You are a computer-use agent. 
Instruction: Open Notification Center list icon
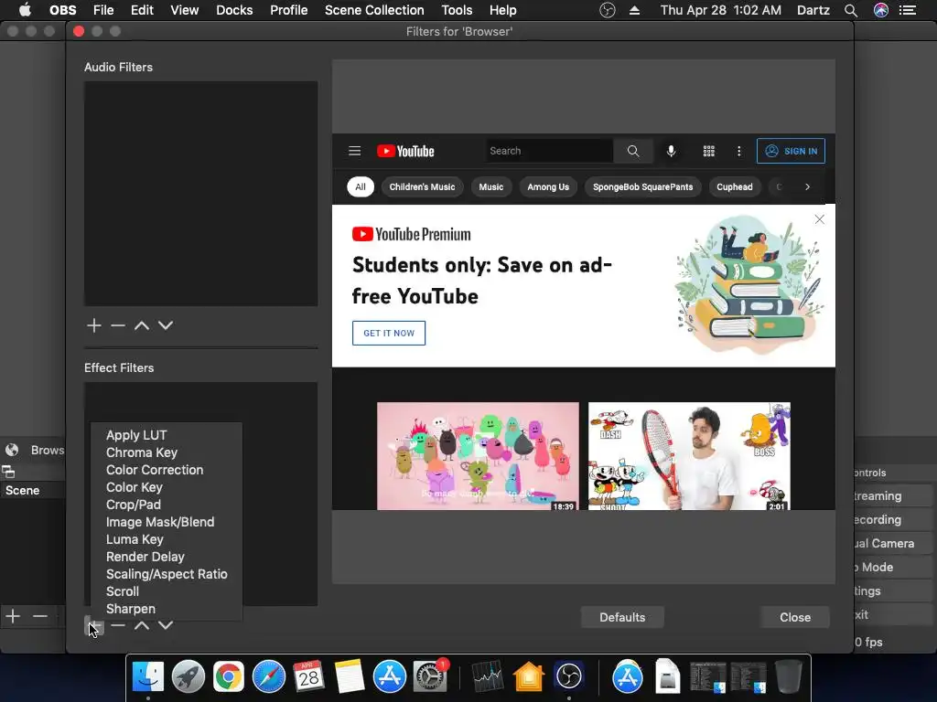908,10
